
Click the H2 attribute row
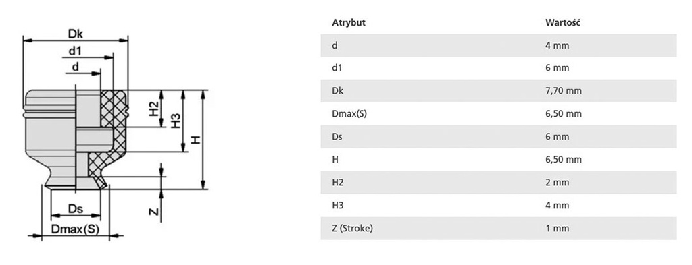point(498,183)
